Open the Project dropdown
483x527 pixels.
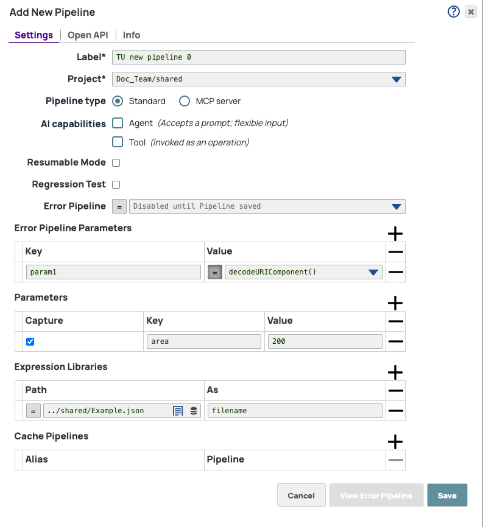click(397, 79)
